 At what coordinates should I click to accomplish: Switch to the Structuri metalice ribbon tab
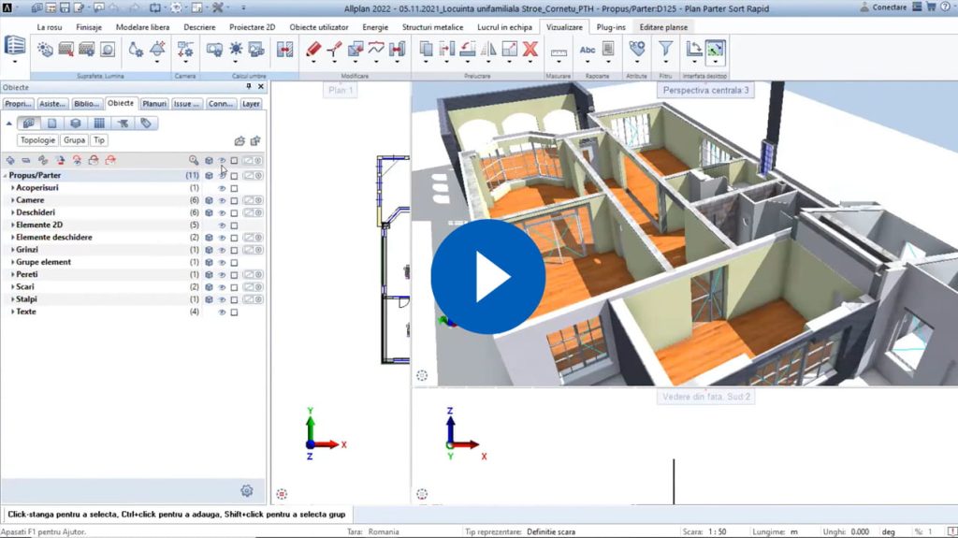(x=431, y=27)
